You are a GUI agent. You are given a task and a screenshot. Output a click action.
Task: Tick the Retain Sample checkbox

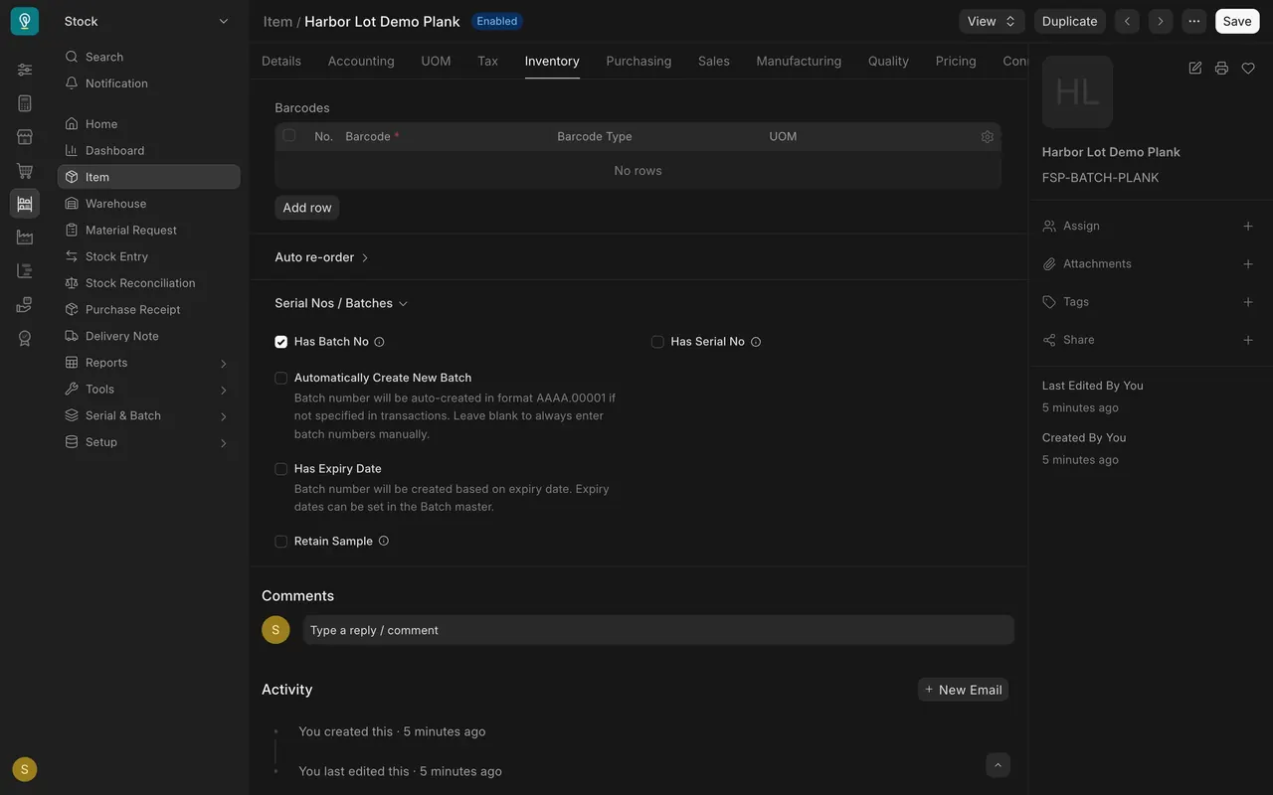[x=281, y=542]
